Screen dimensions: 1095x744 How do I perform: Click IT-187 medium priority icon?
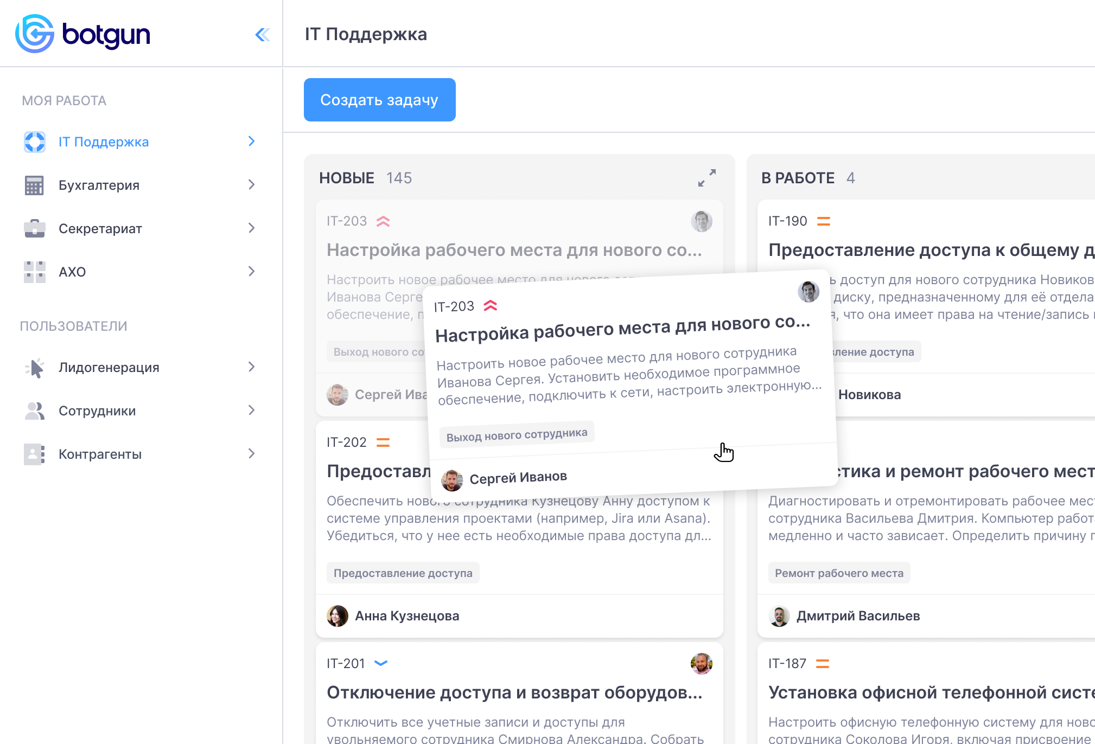823,664
